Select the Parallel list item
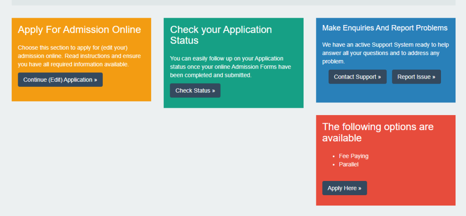The height and width of the screenshot is (216, 466). (x=349, y=164)
